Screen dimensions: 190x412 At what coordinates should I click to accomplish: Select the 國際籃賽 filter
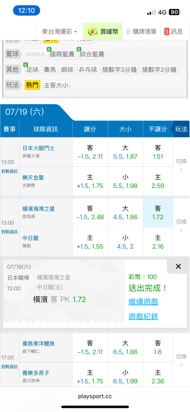(62, 54)
